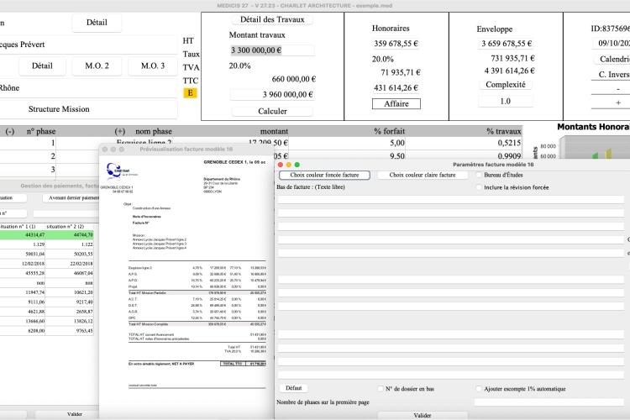Click the Calculer button
Image resolution: width=630 pixels, height=420 pixels.
[x=272, y=112]
